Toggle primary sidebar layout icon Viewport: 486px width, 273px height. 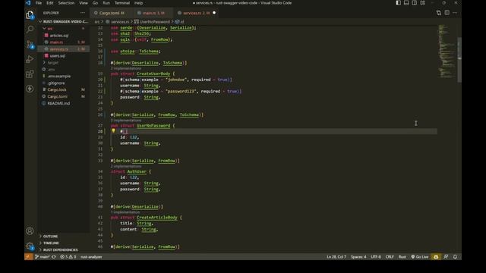click(398, 3)
